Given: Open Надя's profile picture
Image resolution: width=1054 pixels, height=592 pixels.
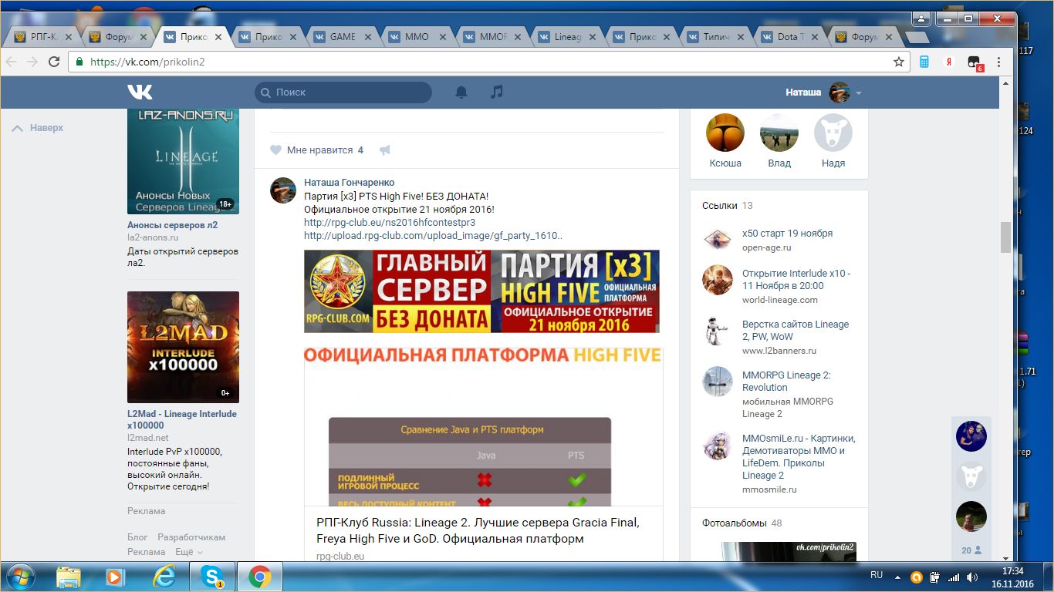Looking at the screenshot, I should [x=833, y=133].
